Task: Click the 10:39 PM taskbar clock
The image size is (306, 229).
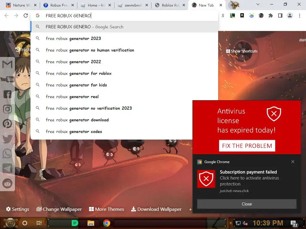Action: 268,223
